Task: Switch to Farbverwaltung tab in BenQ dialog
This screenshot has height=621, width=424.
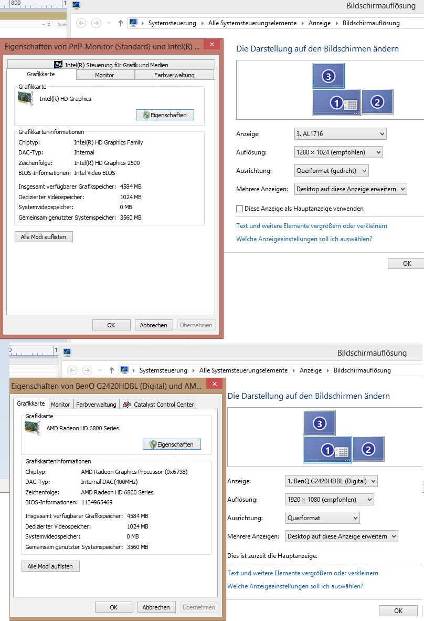Action: (96, 405)
